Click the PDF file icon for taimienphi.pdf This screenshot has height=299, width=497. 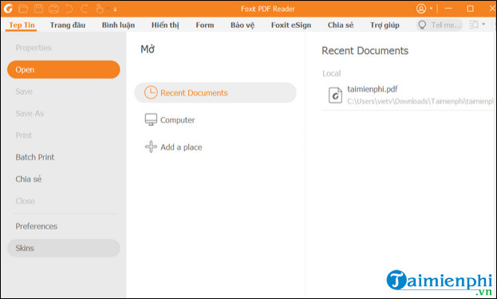click(x=335, y=95)
